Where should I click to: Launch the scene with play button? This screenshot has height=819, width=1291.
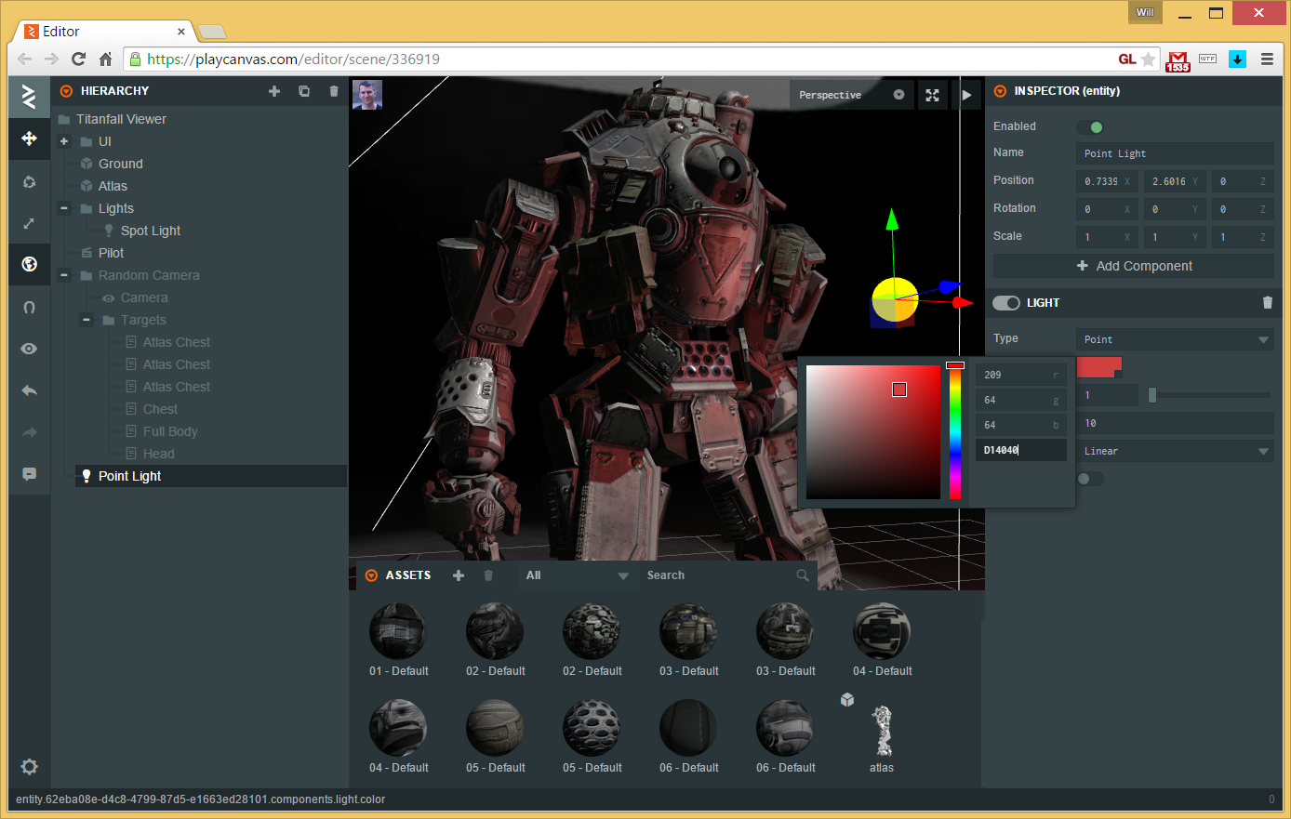[966, 95]
